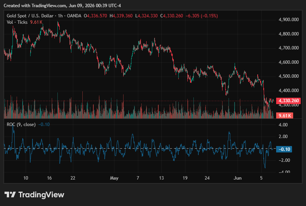Click the -2.00 level on ROC scale

282,160
